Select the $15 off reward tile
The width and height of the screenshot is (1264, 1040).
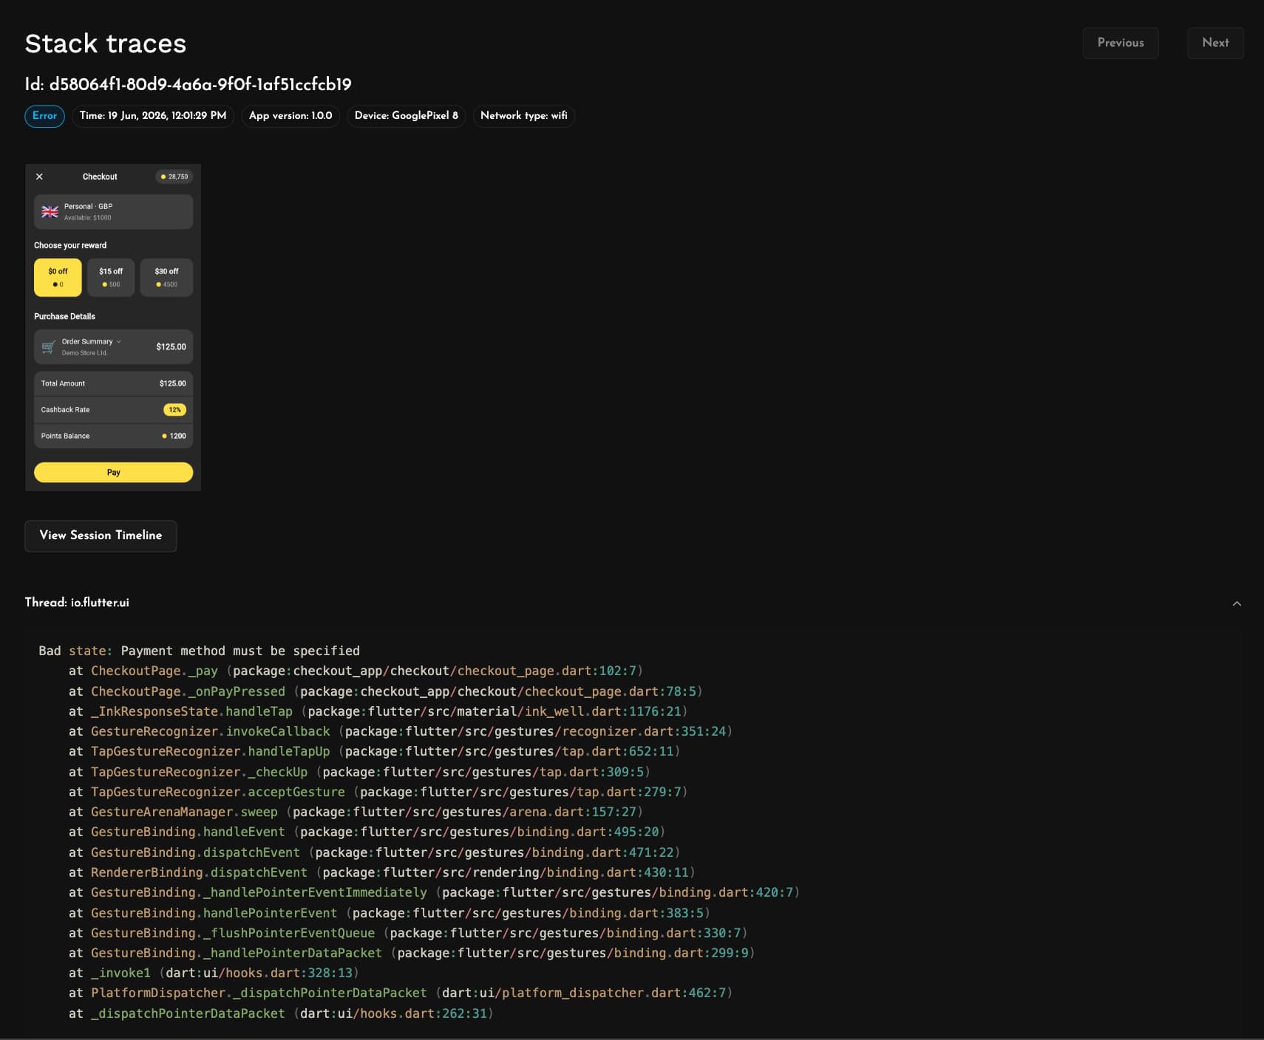[x=111, y=277]
